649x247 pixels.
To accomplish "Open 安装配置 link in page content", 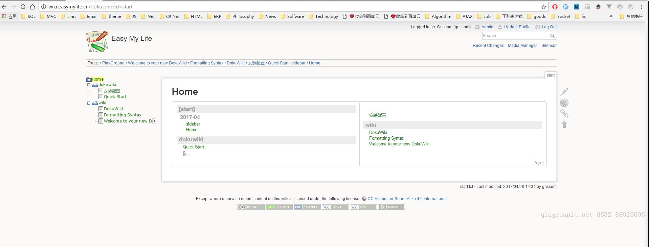I will pyautogui.click(x=377, y=115).
